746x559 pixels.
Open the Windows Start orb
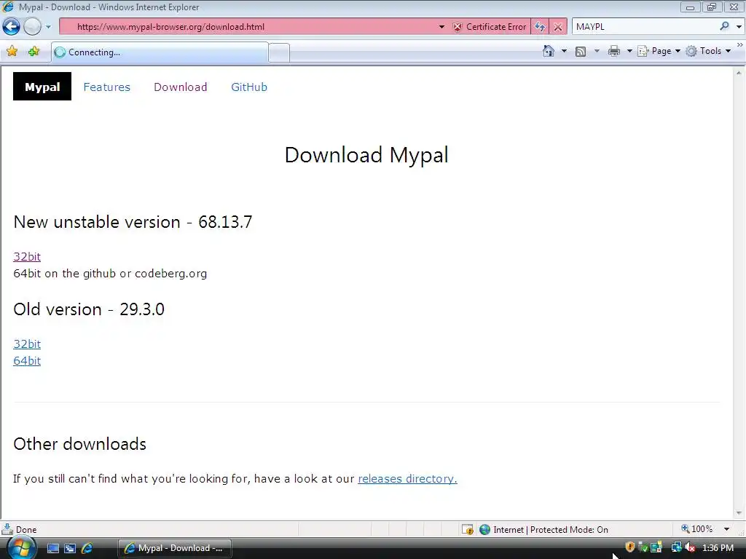pos(21,548)
